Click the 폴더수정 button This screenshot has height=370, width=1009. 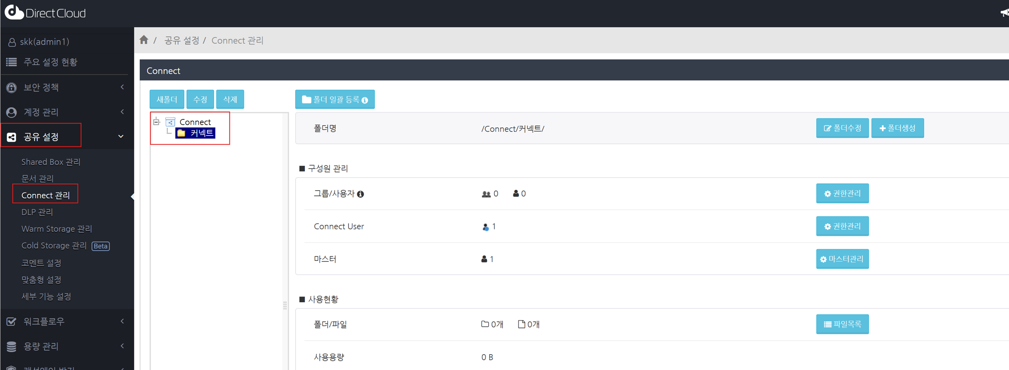click(x=842, y=128)
